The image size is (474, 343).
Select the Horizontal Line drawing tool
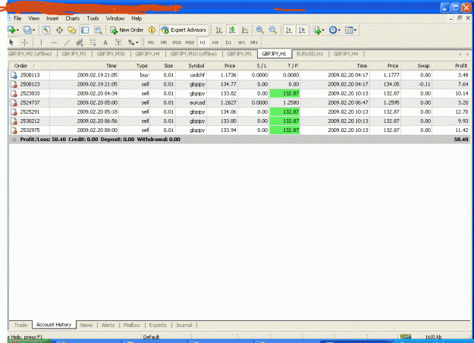point(54,42)
